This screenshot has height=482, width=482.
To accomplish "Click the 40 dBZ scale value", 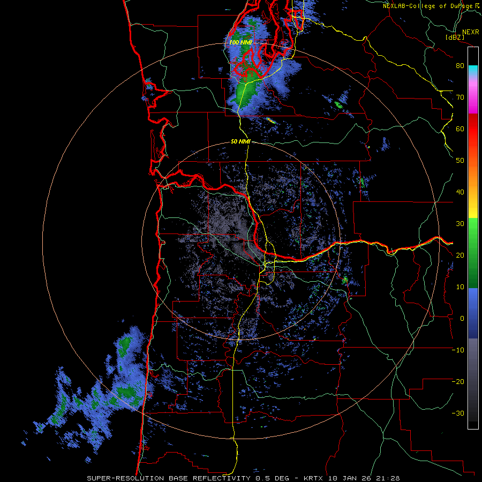I will [x=460, y=192].
